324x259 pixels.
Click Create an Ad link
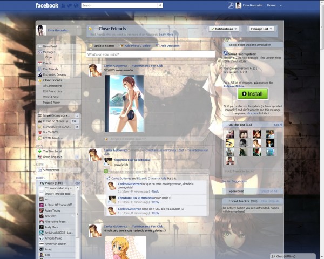click(269, 191)
